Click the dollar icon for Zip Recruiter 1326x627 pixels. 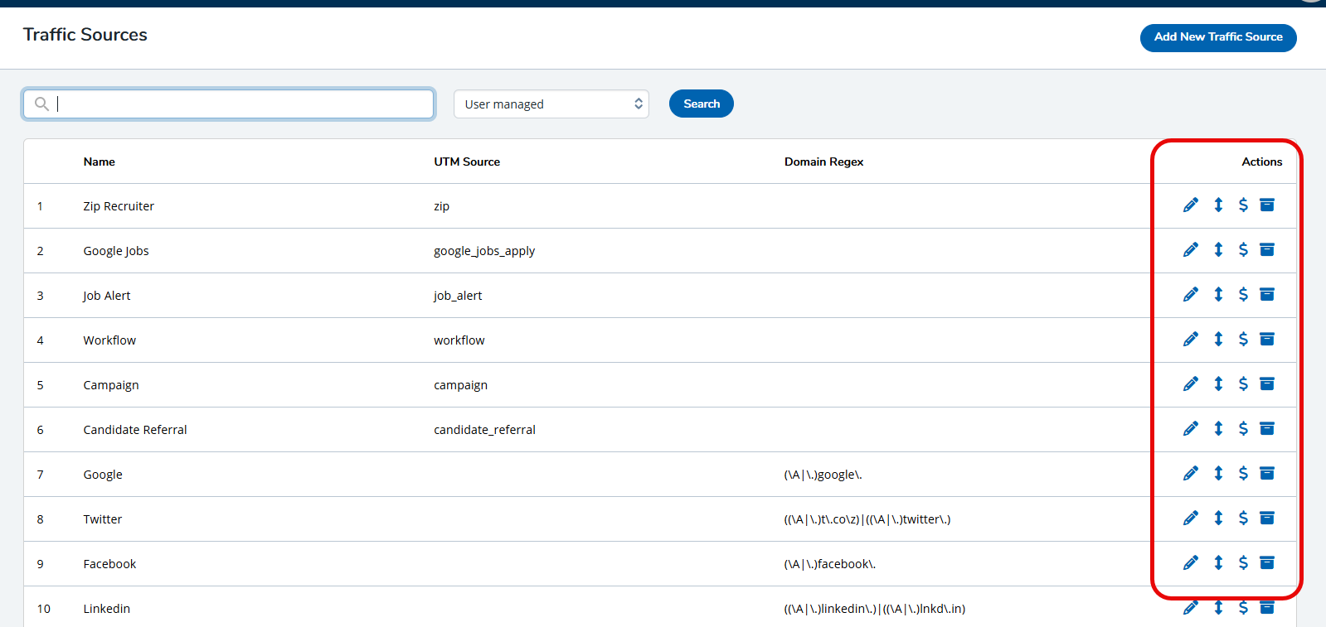point(1243,205)
